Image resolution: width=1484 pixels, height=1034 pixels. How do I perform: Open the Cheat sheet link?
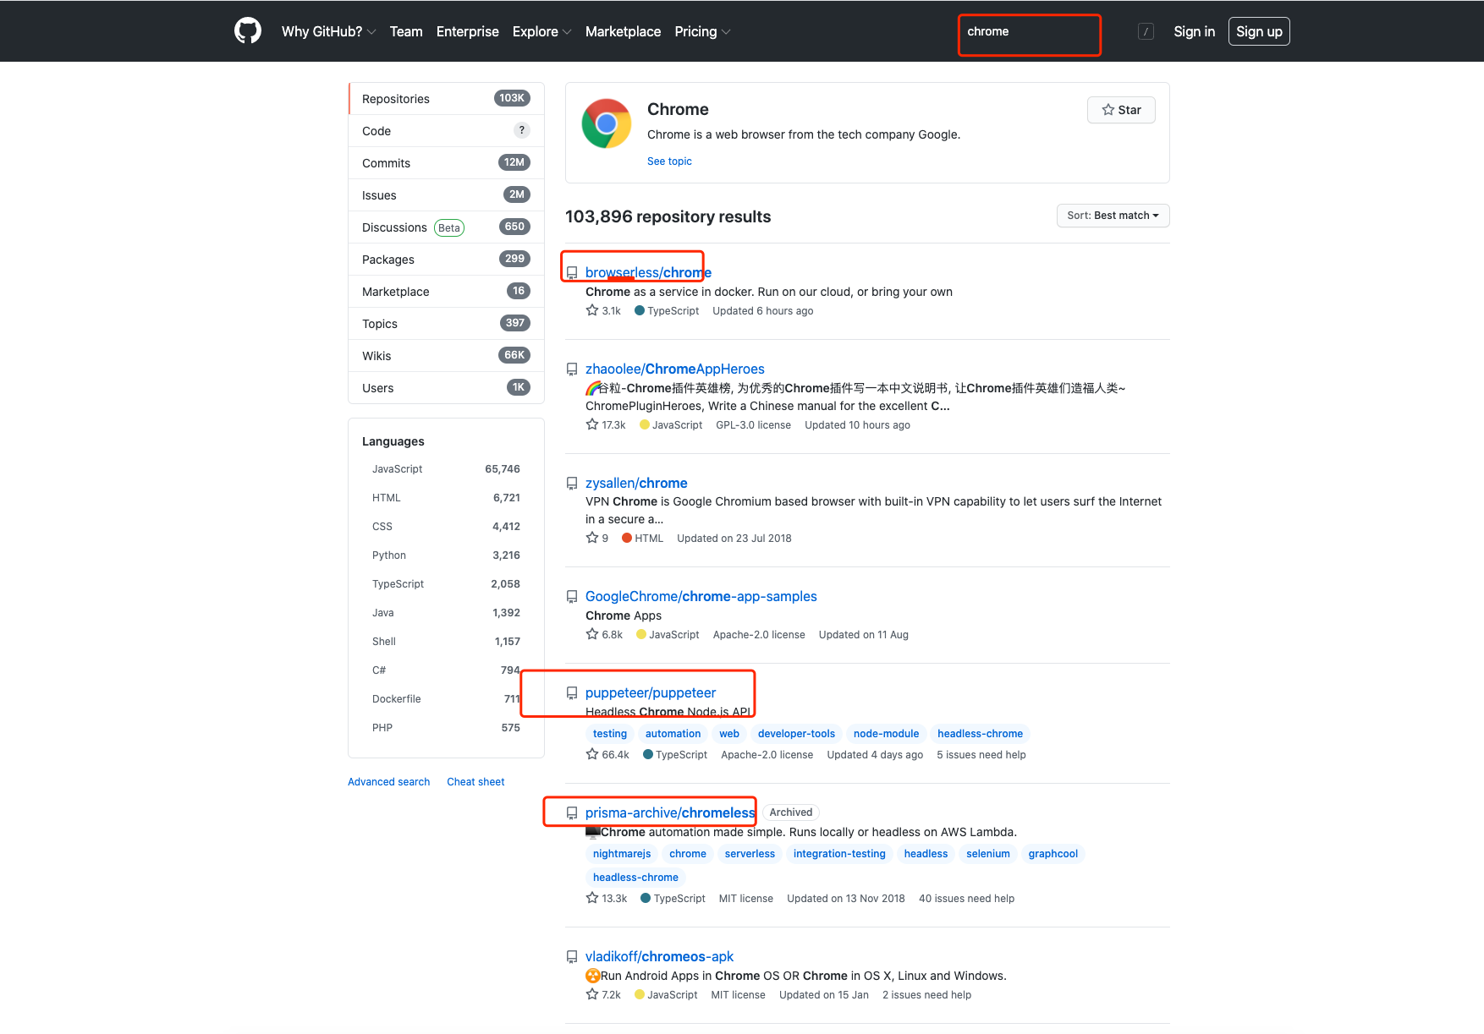[x=475, y=782]
